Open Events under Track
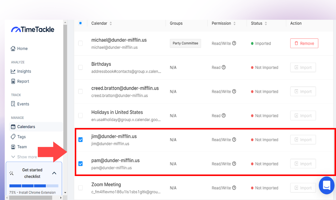The height and width of the screenshot is (200, 336). coord(20,104)
